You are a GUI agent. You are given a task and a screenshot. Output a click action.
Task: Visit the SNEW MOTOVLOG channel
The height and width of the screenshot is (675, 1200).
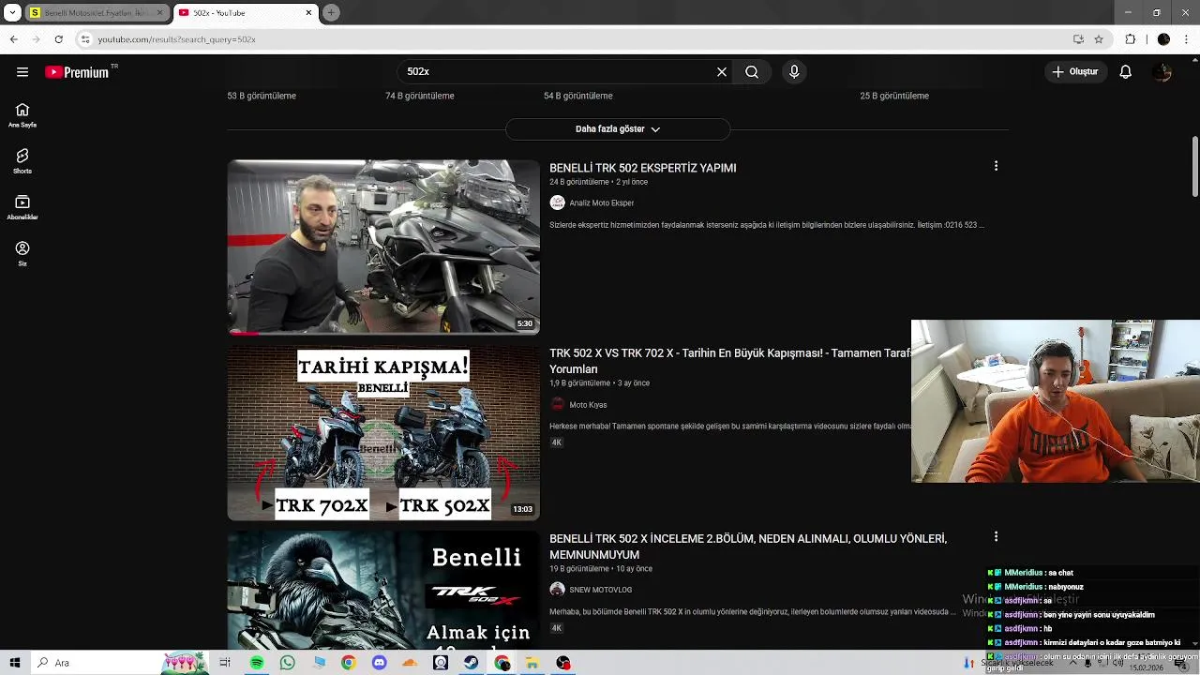601,590
